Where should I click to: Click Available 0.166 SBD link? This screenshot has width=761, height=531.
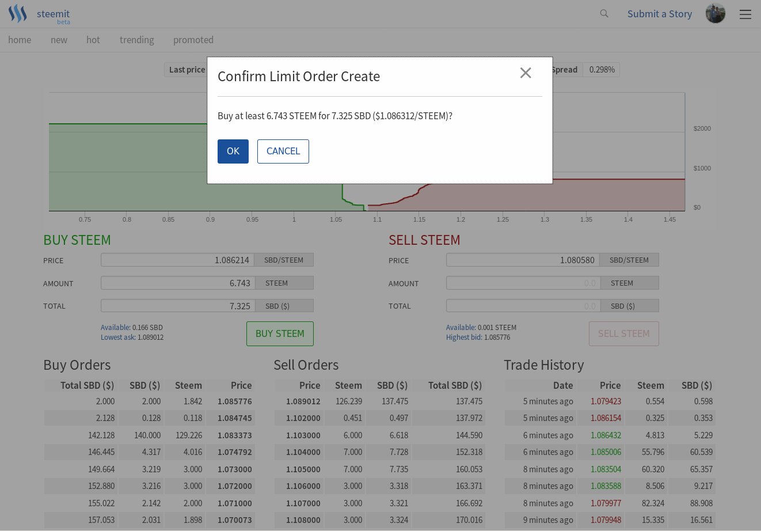click(132, 327)
